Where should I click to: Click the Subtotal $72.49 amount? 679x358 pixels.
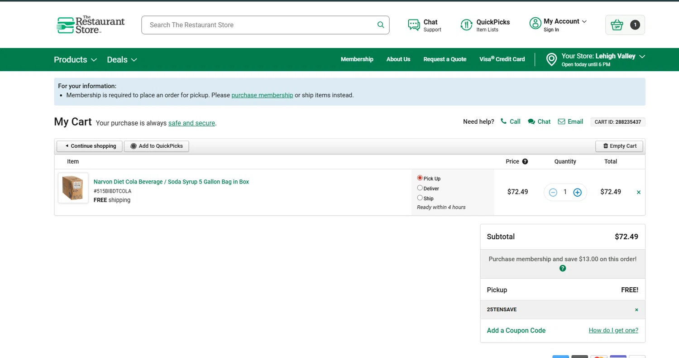coord(626,237)
